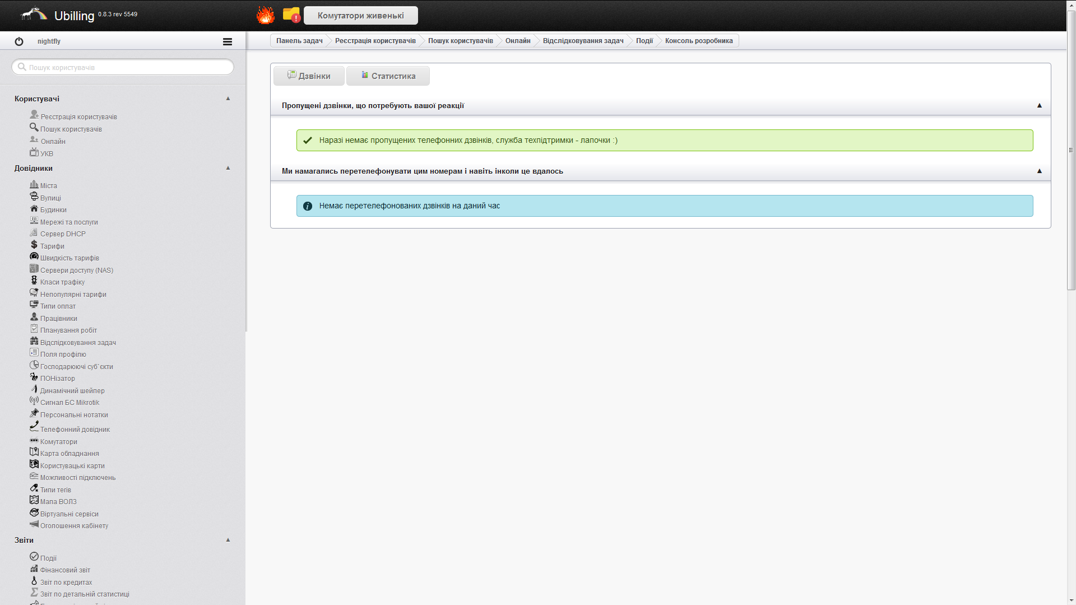Click the dollar sign Тарифи icon
Screen dimensions: 1076x605
[34, 245]
